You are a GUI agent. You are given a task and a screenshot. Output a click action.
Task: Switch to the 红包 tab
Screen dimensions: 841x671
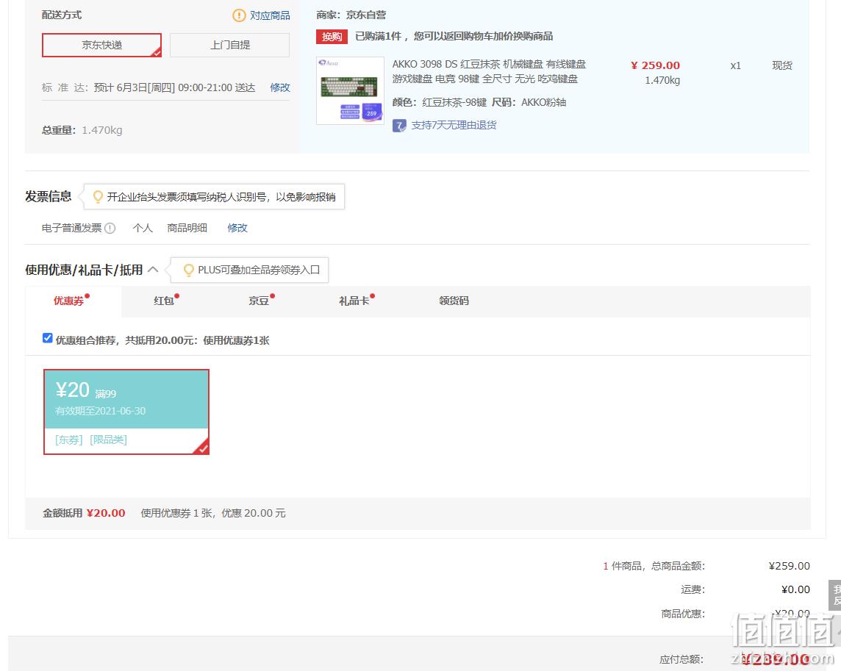click(164, 301)
